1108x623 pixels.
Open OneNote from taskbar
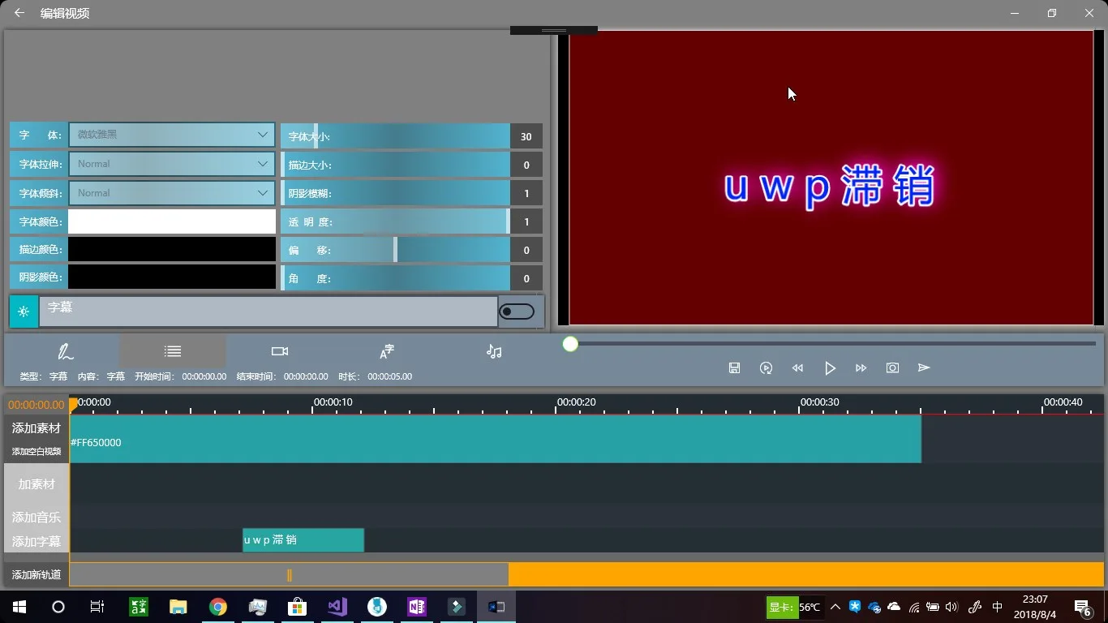tap(417, 607)
